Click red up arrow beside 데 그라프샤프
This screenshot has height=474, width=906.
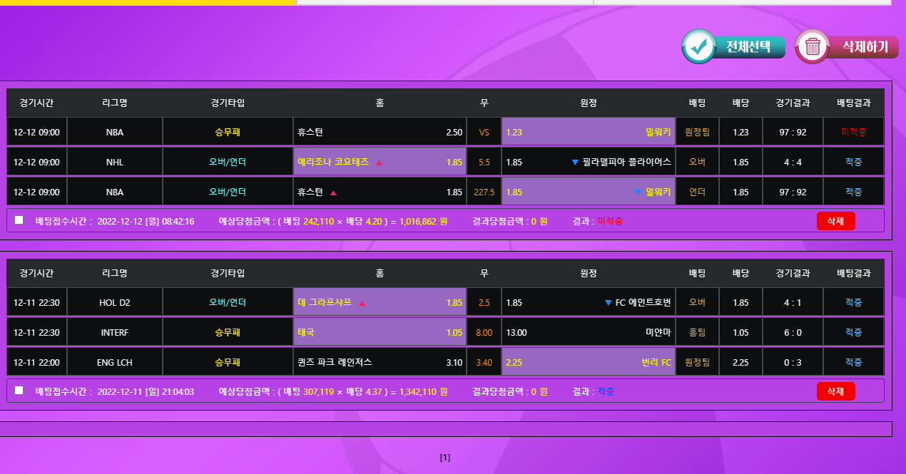pyautogui.click(x=362, y=303)
